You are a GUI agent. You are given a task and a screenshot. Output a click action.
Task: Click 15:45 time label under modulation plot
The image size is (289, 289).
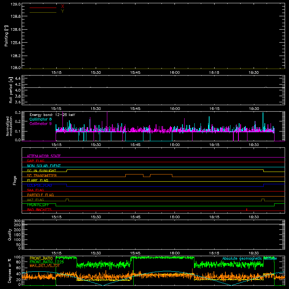[135, 145]
